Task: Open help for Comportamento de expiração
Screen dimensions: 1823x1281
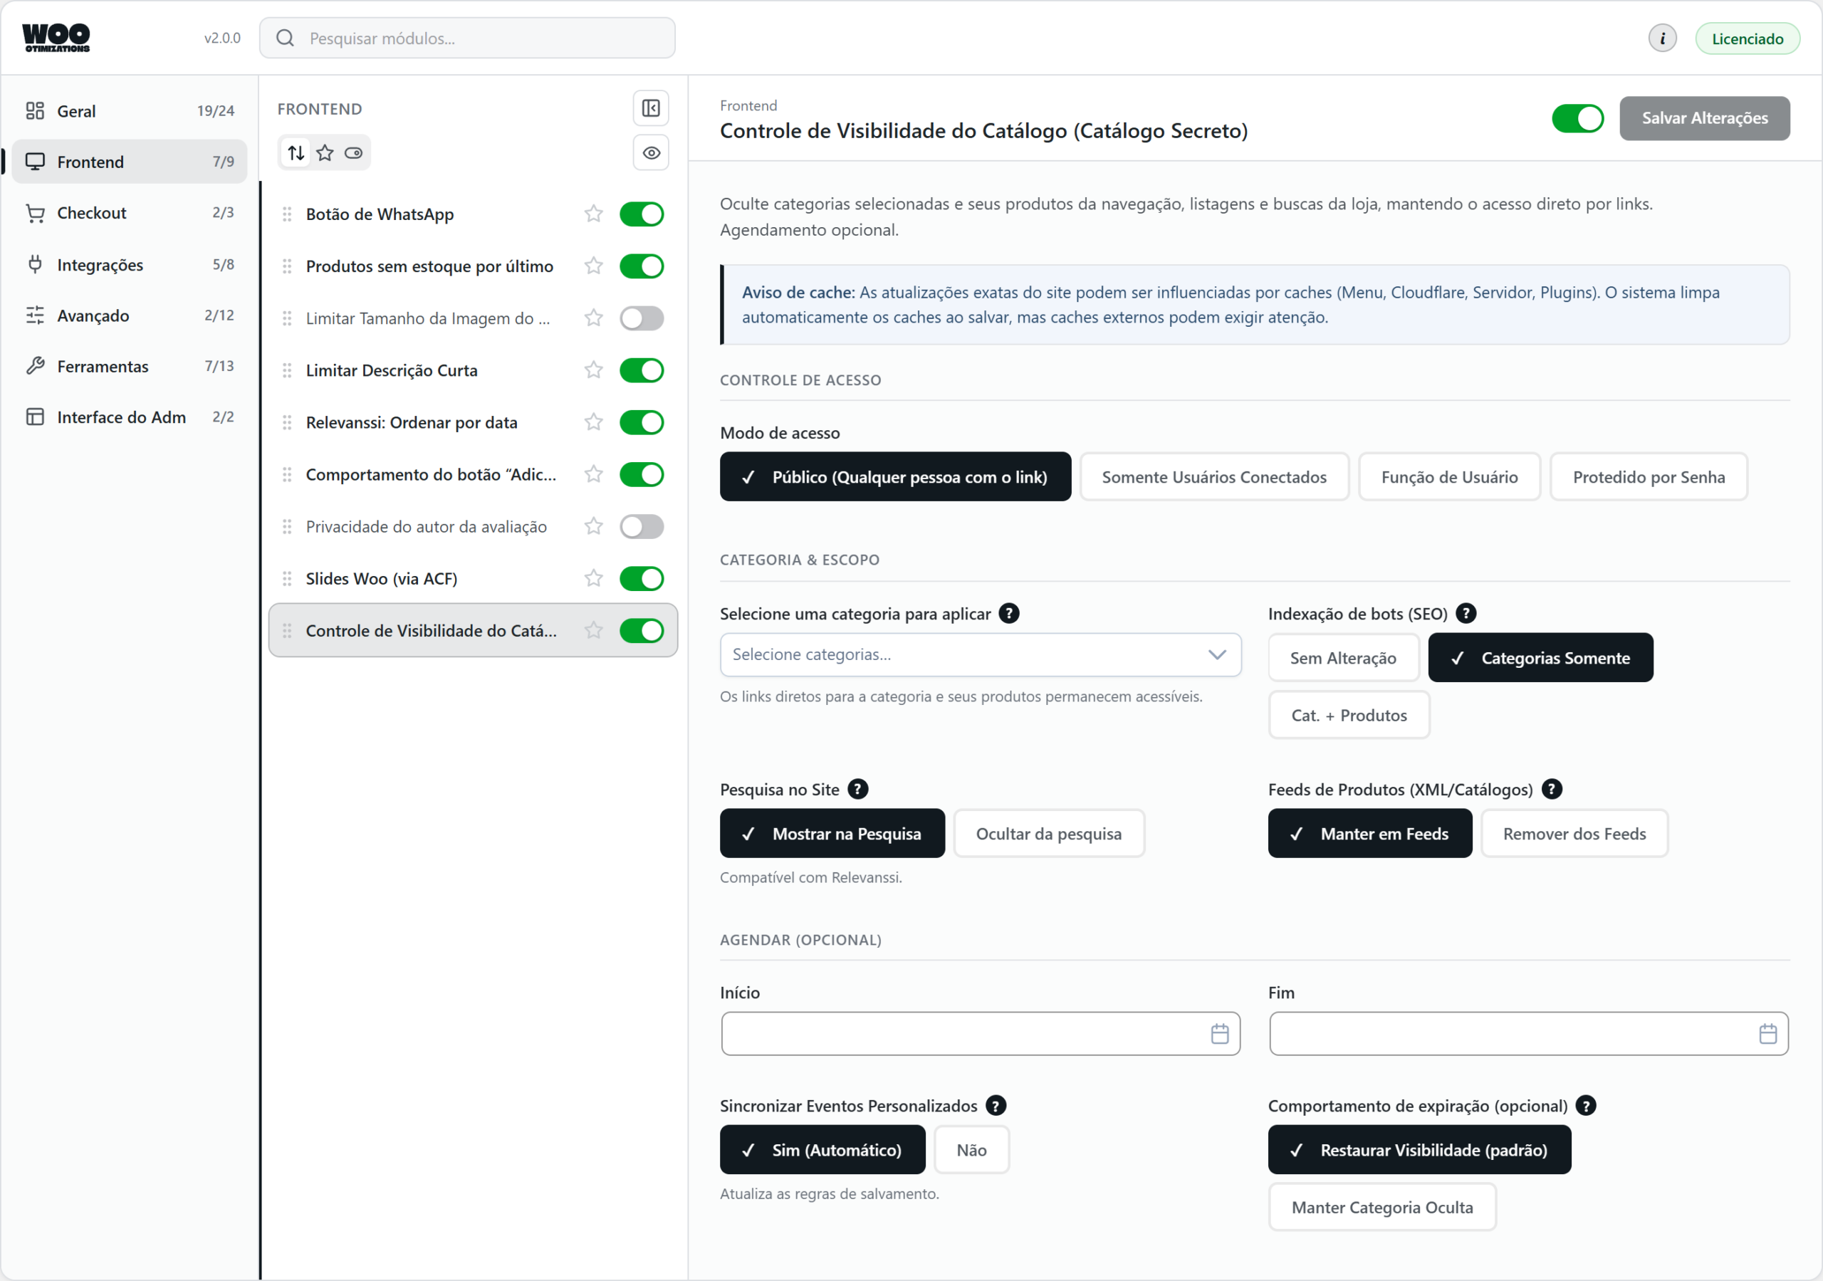Action: (1586, 1106)
